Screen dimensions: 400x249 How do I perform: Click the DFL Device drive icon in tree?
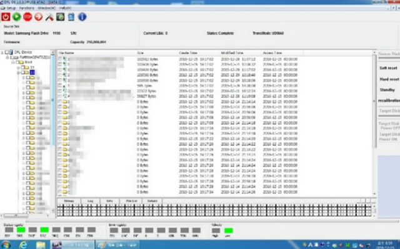point(11,52)
